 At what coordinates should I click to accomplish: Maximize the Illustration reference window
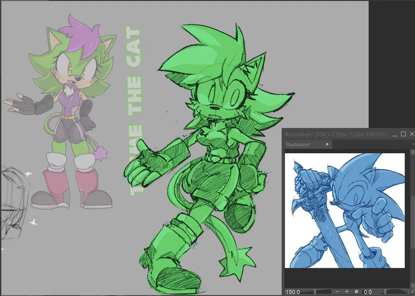[403, 134]
